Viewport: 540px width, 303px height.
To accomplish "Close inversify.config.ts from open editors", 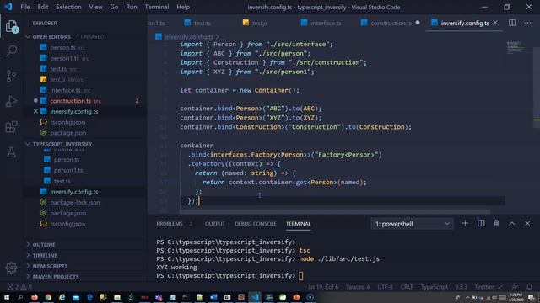I will click(35, 111).
